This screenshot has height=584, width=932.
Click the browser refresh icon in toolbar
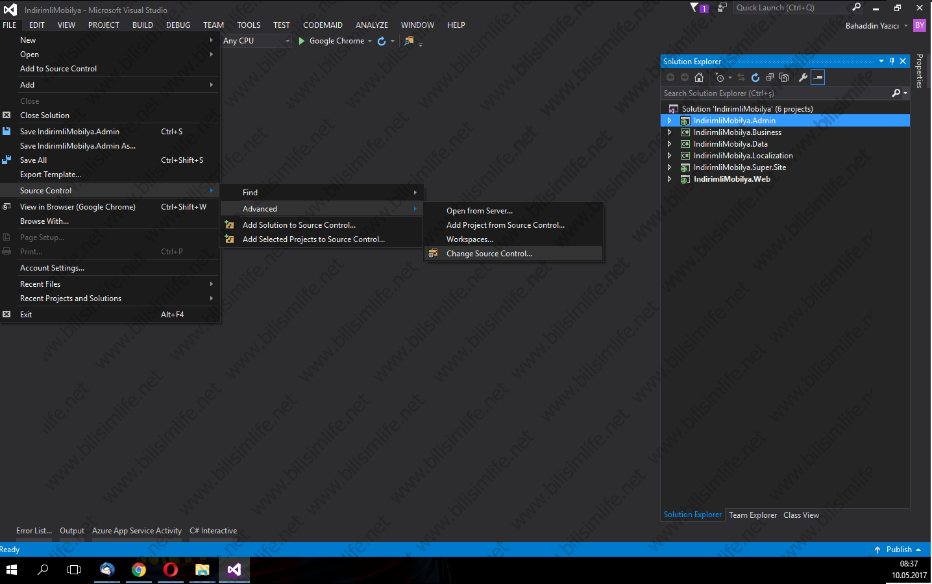coord(382,41)
